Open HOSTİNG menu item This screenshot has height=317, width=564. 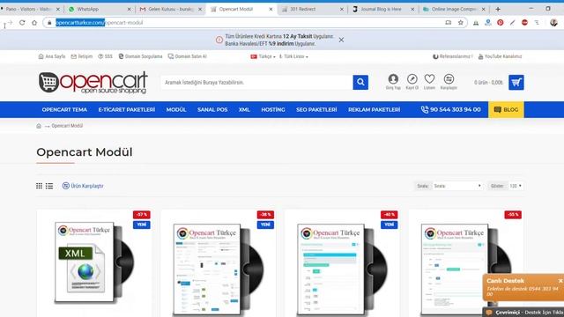point(273,109)
